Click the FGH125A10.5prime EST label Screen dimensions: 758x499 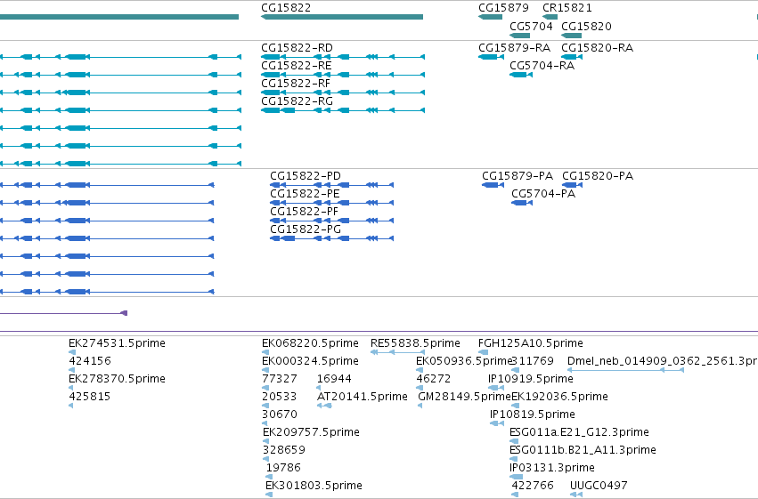(x=531, y=343)
